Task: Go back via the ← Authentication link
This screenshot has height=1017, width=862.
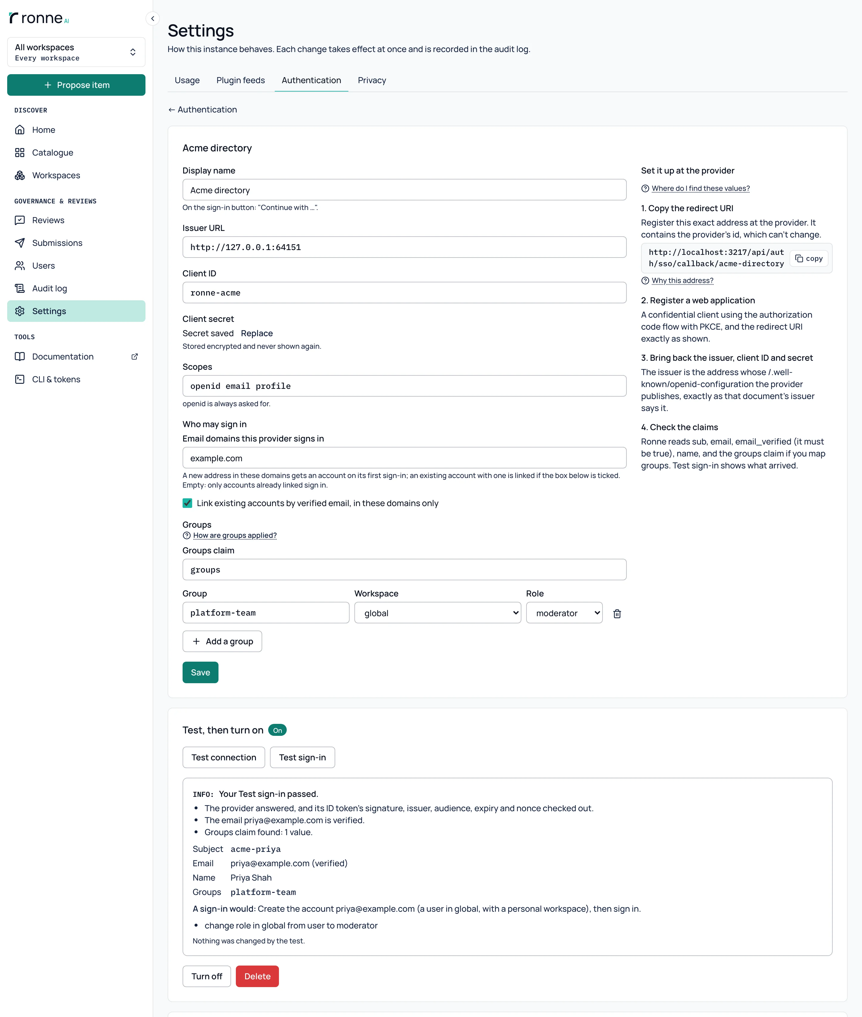Action: 202,109
